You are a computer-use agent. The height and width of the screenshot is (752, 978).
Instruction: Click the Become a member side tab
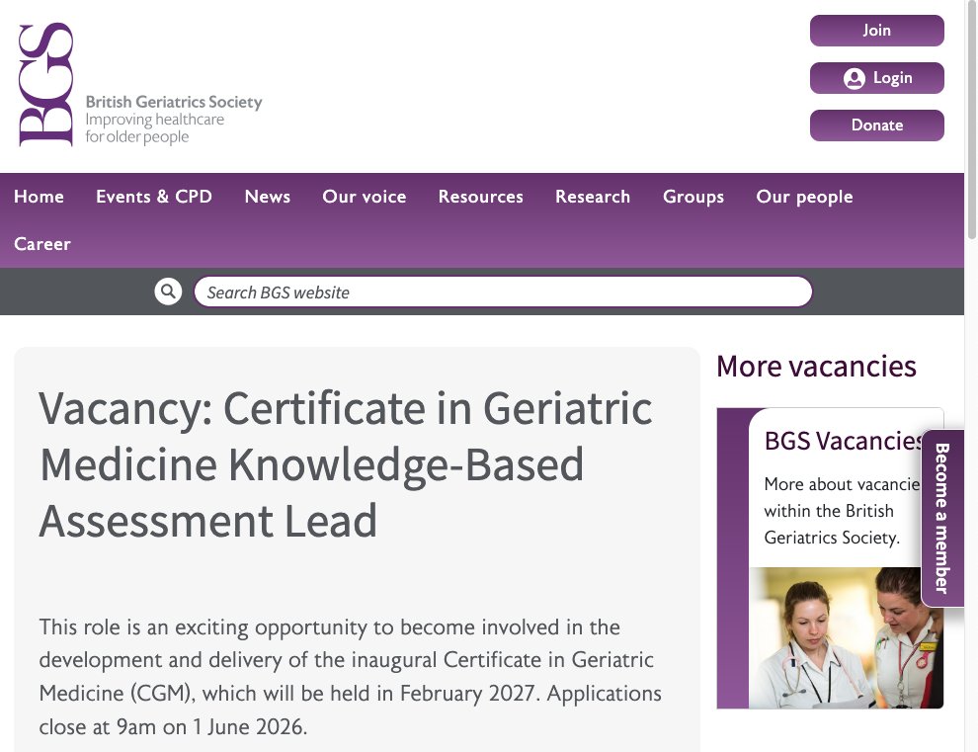tap(942, 518)
